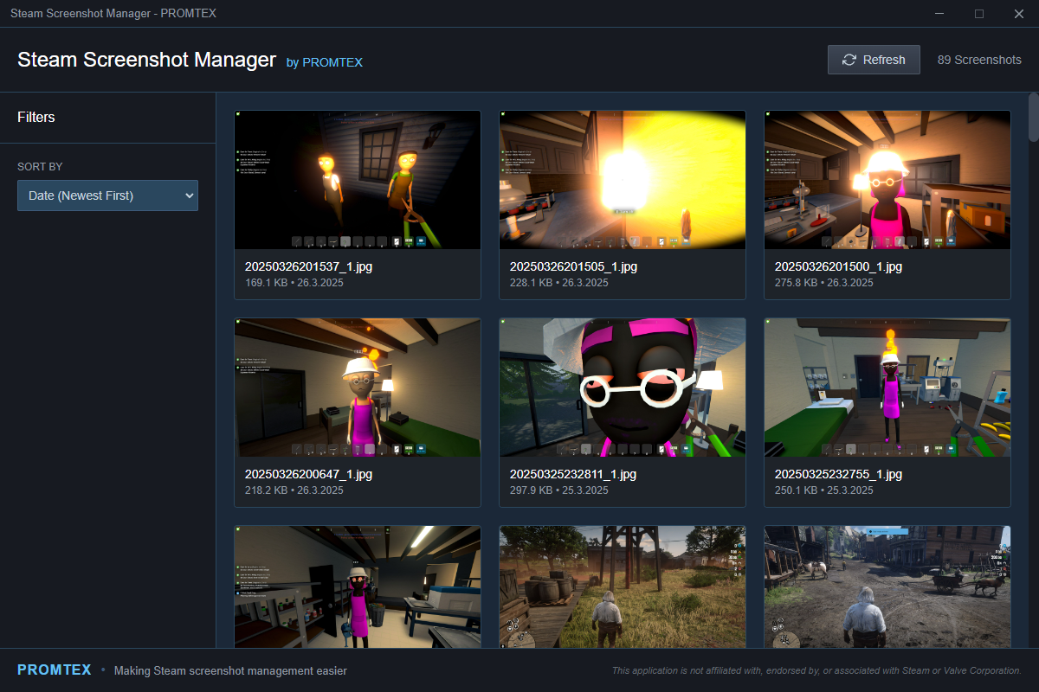Open the Sort By dropdown

tap(107, 195)
